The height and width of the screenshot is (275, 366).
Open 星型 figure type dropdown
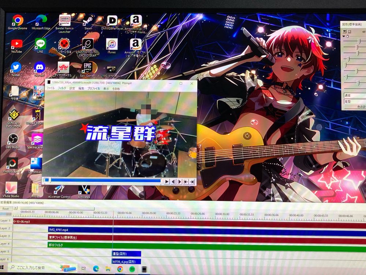(x=355, y=102)
